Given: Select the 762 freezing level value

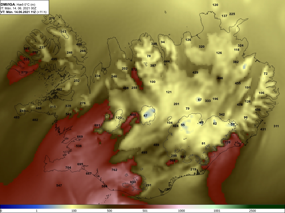Looking at the screenshot, I should click(114, 170).
